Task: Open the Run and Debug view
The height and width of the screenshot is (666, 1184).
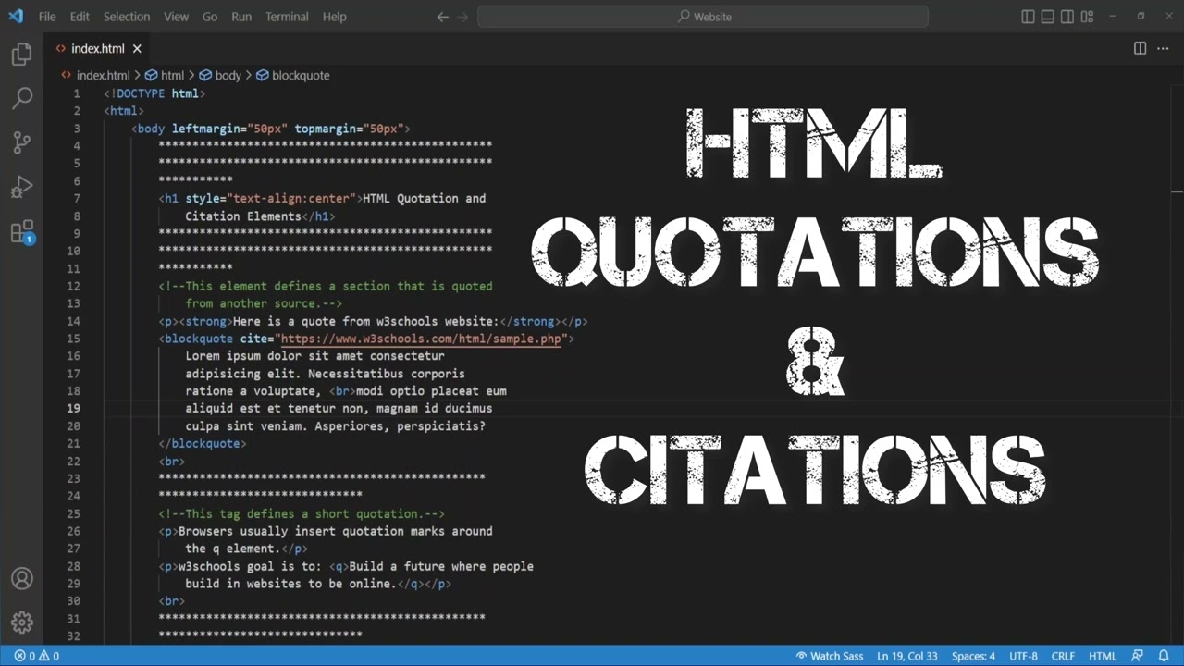Action: tap(21, 188)
